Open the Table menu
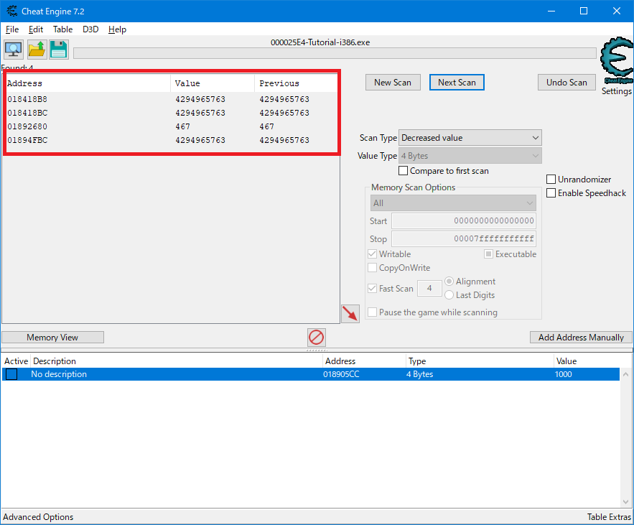 pos(62,29)
